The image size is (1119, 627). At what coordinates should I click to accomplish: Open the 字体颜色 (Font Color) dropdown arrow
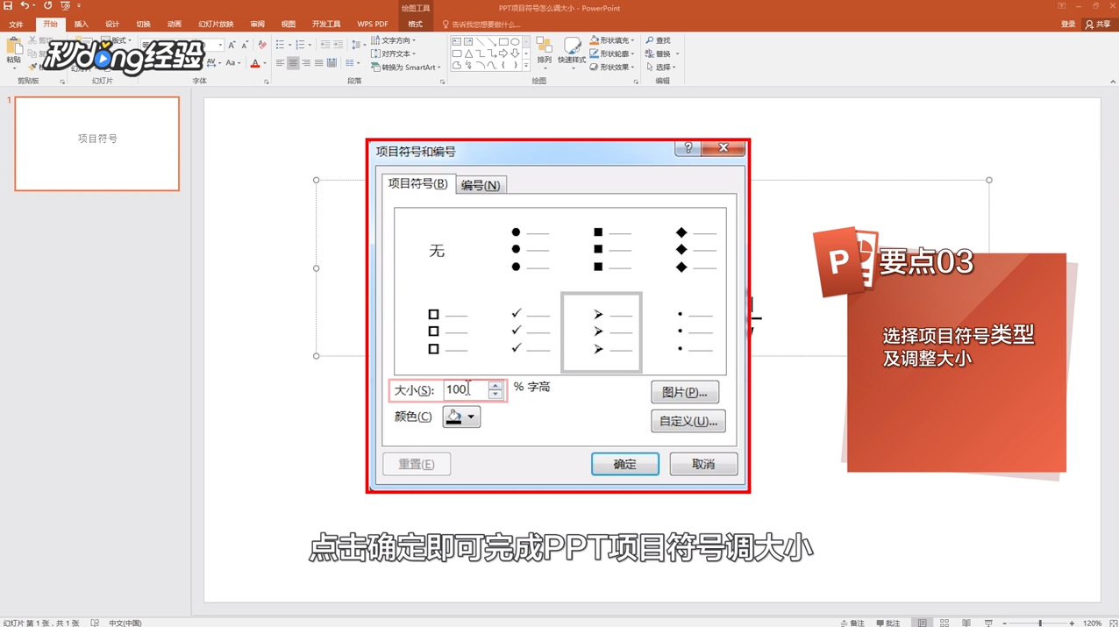(265, 64)
